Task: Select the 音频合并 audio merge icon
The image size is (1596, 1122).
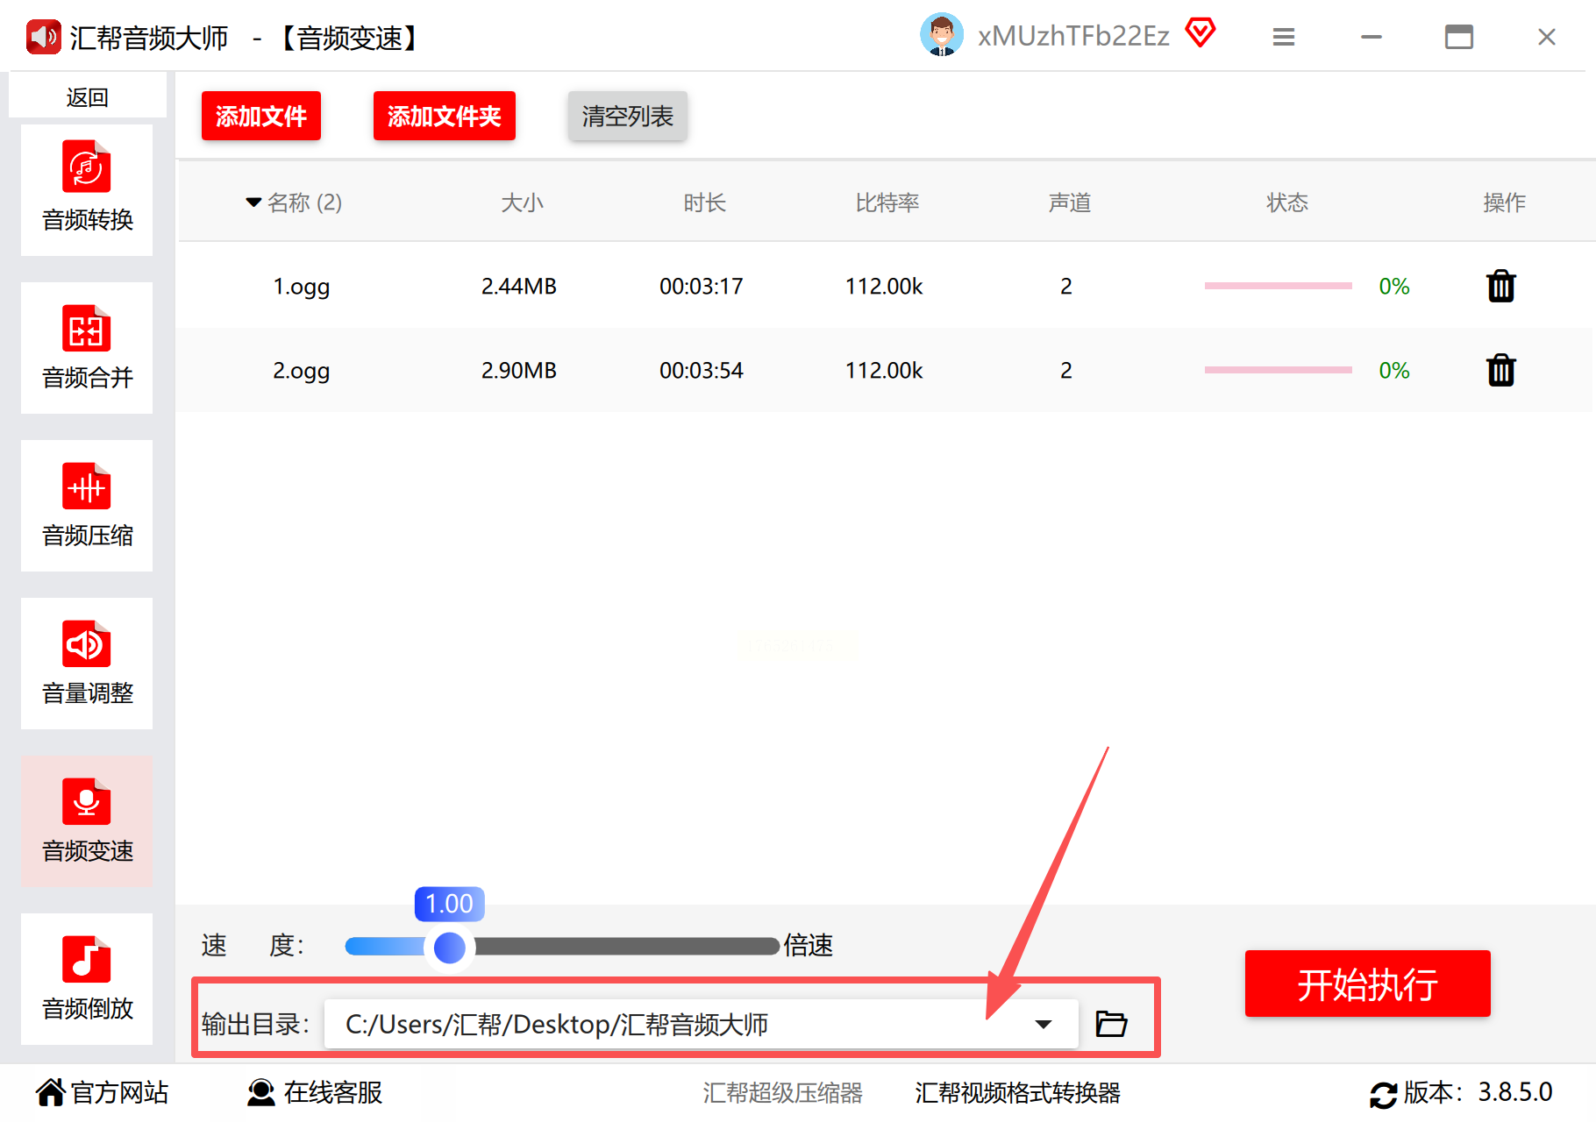Action: (87, 330)
